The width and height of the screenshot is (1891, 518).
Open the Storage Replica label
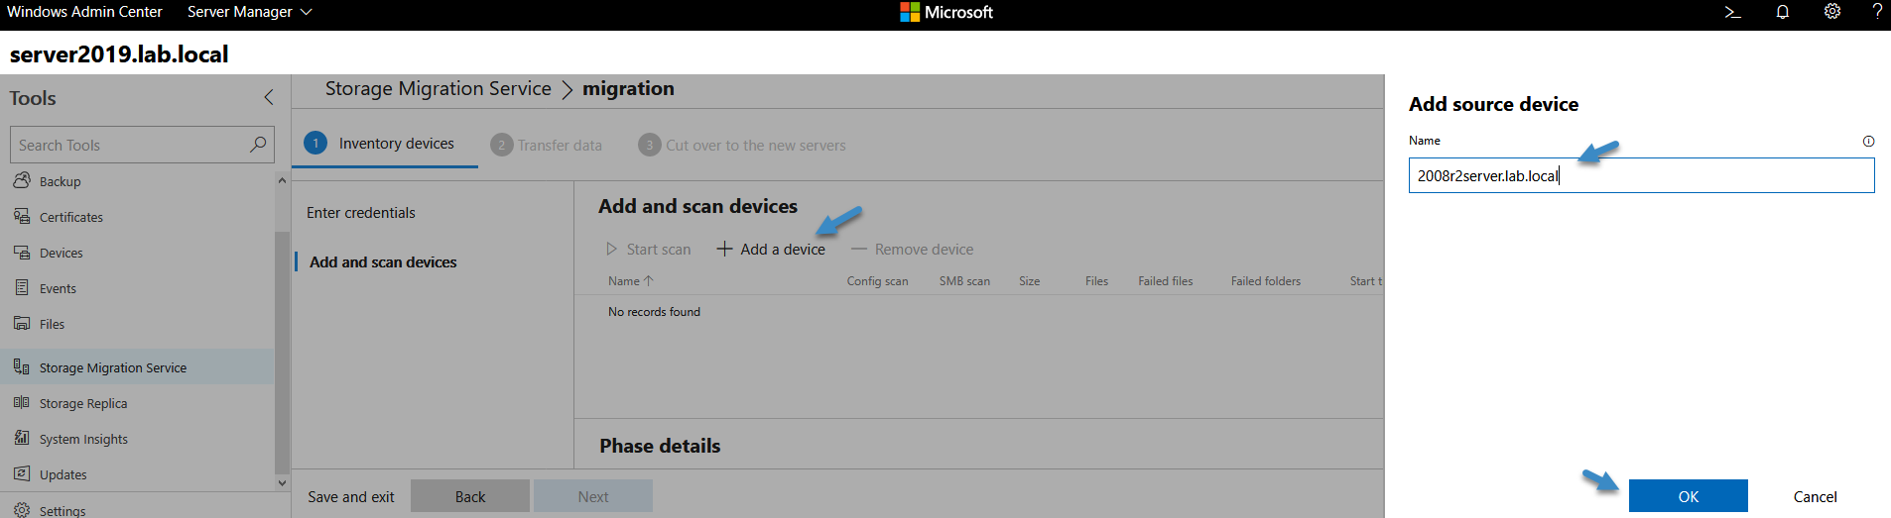[83, 404]
